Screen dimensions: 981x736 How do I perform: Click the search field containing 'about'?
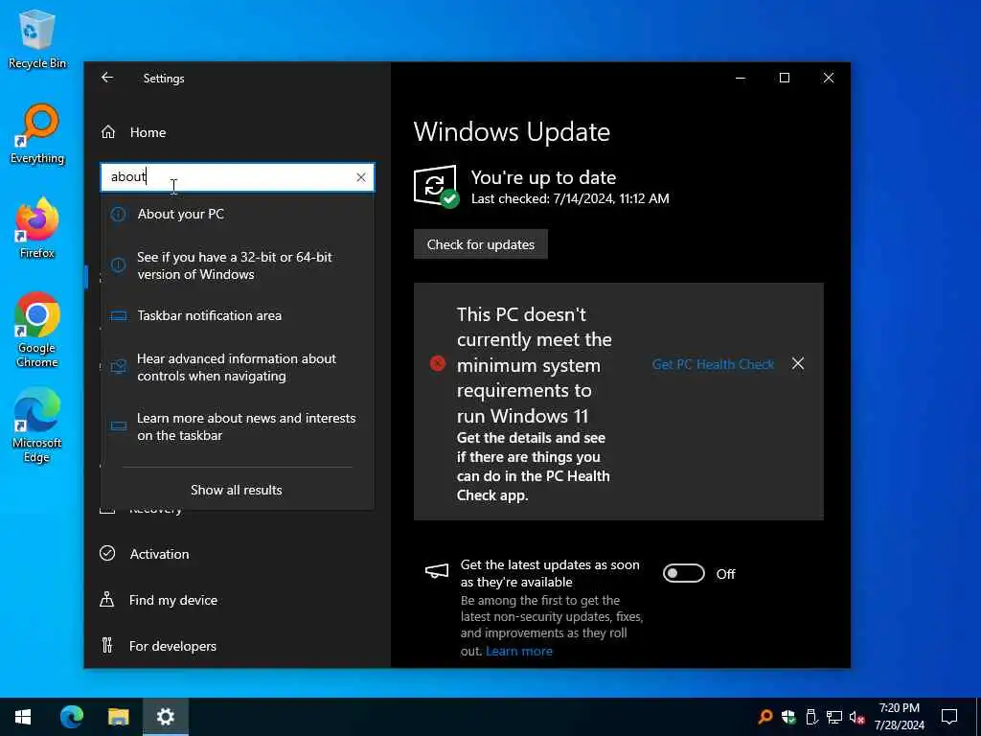click(x=238, y=177)
